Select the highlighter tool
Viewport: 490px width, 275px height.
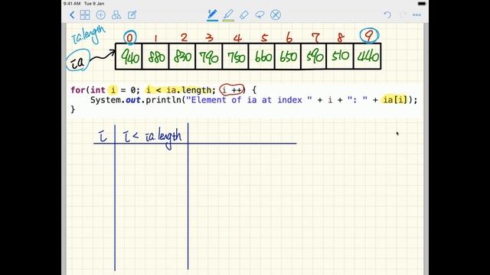point(228,15)
